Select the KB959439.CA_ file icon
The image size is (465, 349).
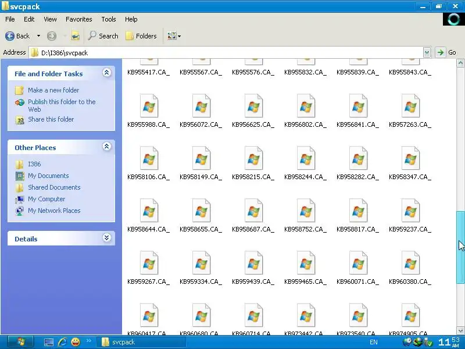coord(253,263)
